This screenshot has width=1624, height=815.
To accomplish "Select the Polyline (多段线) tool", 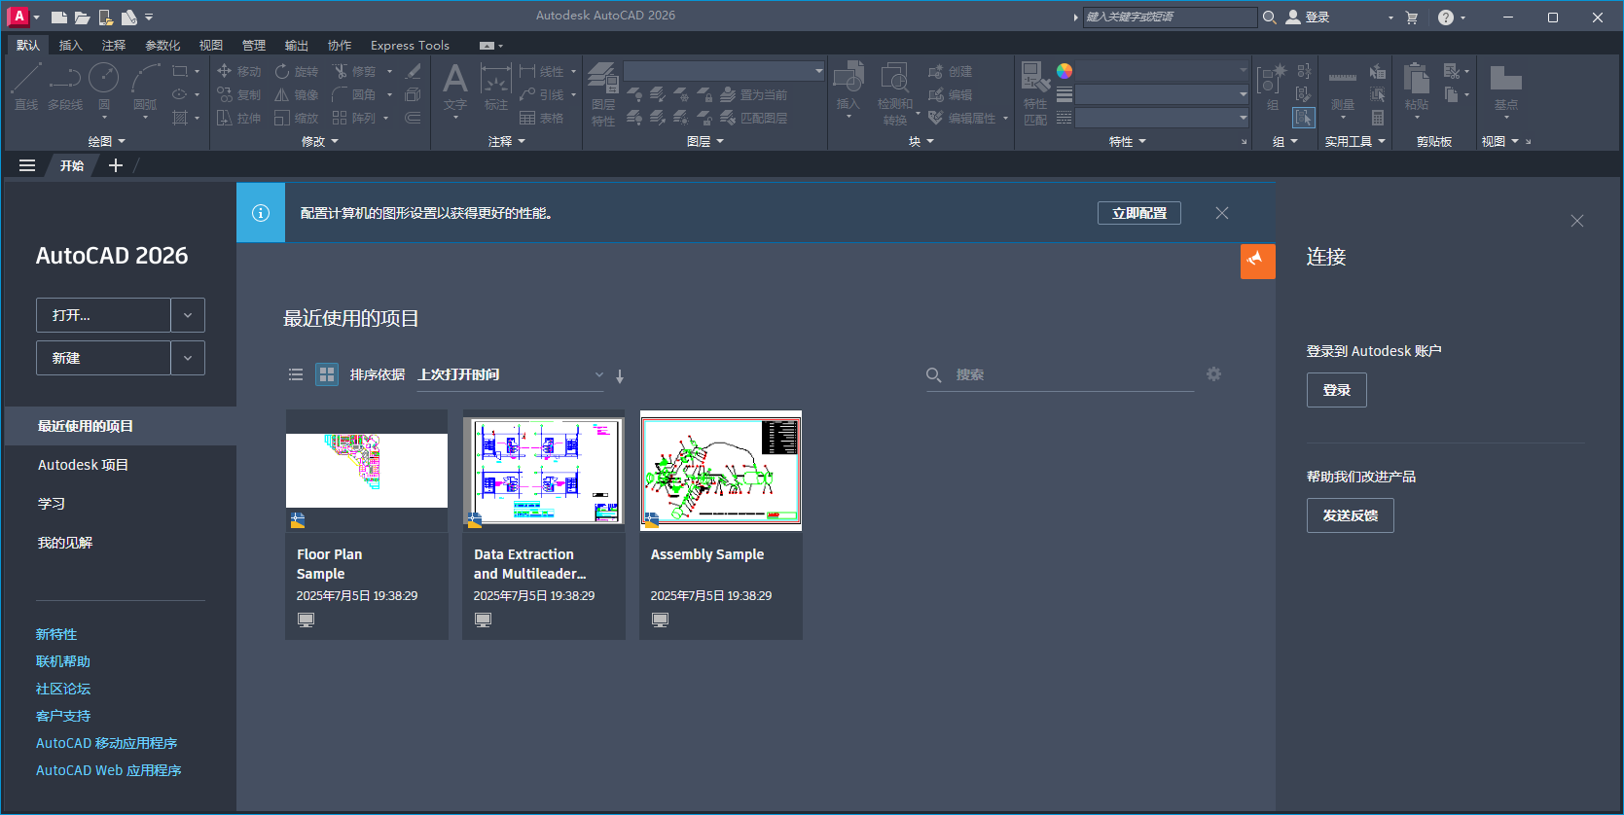I will [x=65, y=86].
